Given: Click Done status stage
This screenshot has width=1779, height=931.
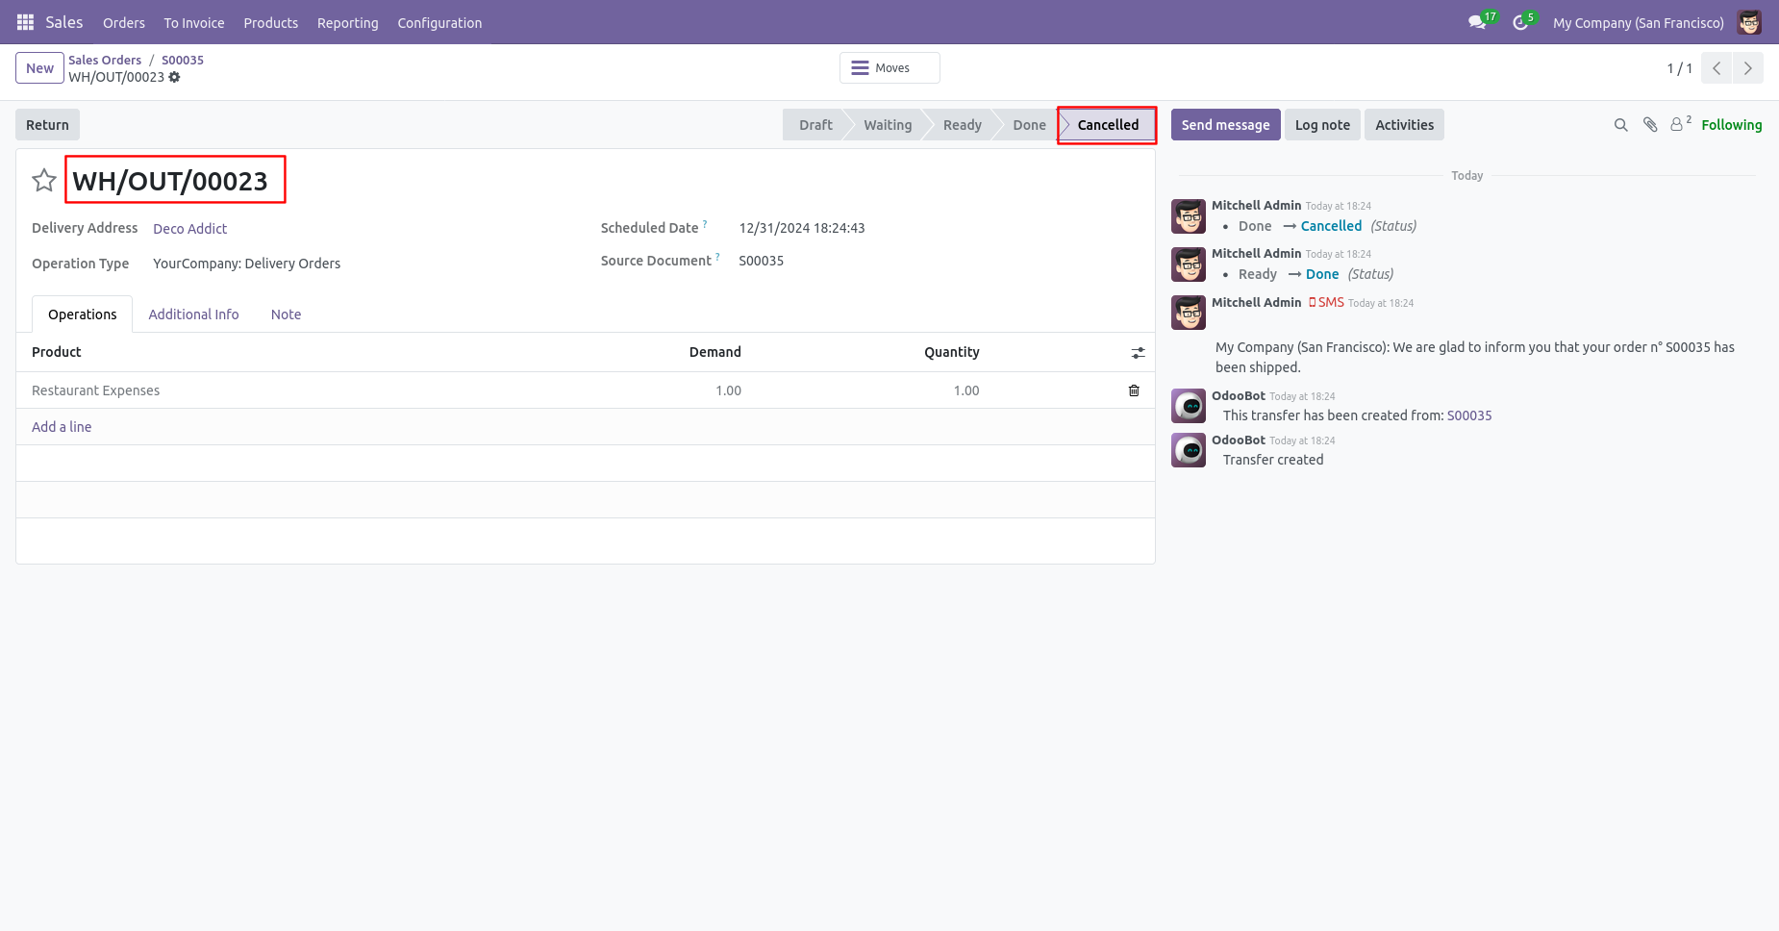Looking at the screenshot, I should 1029,125.
